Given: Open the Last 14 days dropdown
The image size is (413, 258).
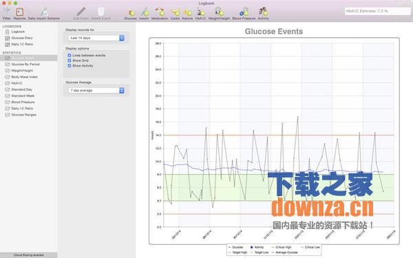Looking at the screenshot, I should [96, 38].
